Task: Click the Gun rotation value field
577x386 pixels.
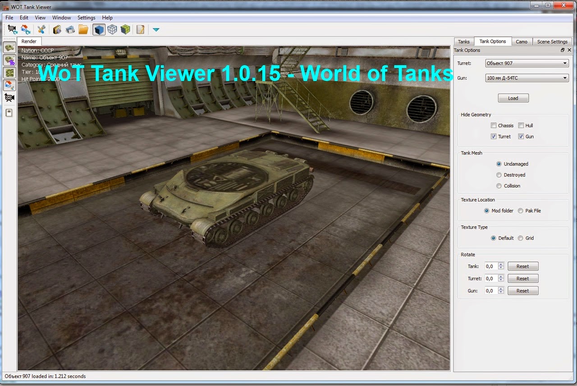Action: [491, 291]
